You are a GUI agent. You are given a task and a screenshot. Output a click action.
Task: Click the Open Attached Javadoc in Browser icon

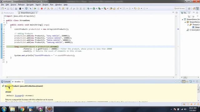[190, 82]
